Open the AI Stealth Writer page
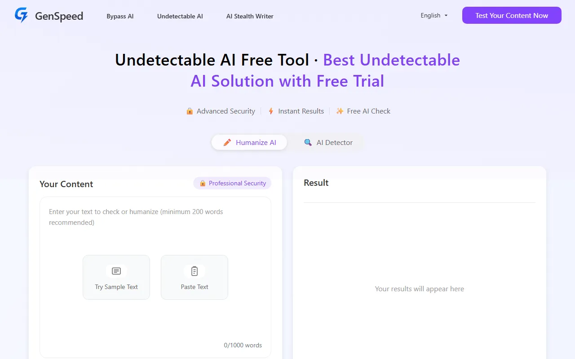Image resolution: width=575 pixels, height=359 pixels. pos(250,16)
